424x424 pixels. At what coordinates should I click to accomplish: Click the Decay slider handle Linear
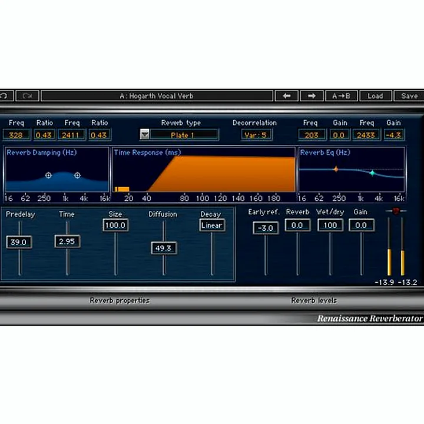pyautogui.click(x=212, y=225)
